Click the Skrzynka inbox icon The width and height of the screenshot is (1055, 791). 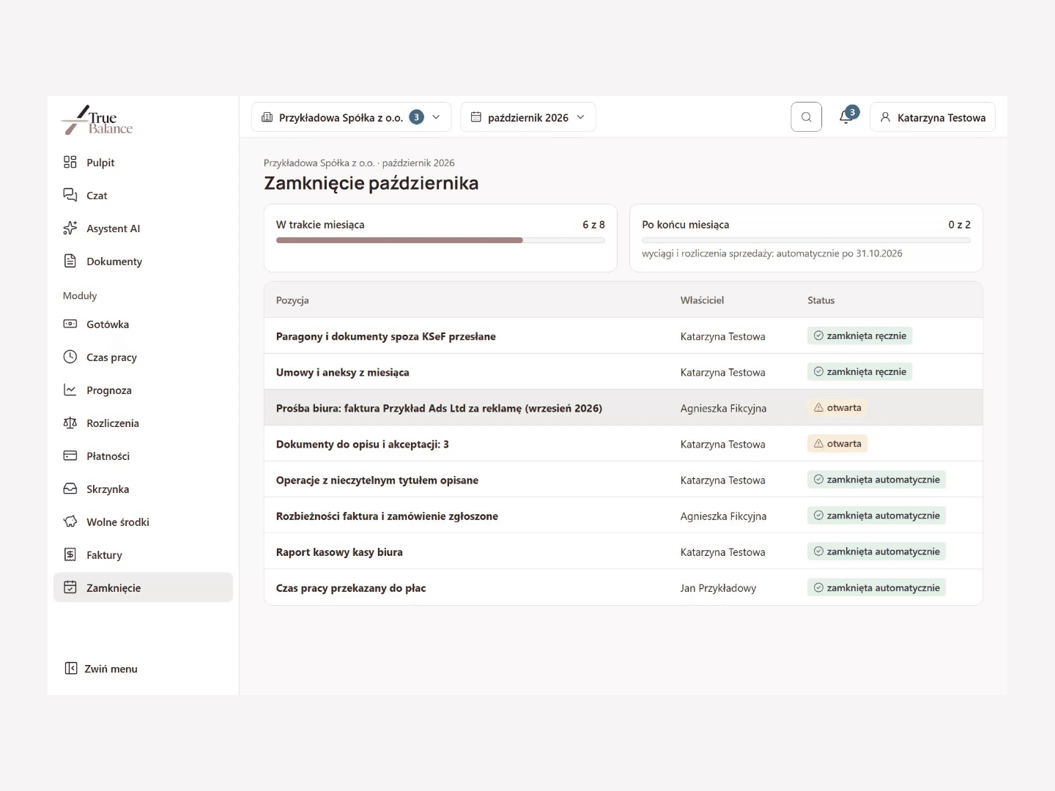pos(70,489)
